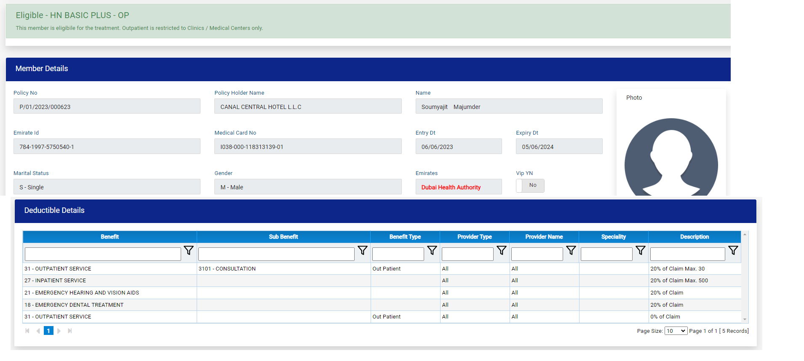Select page 1 in the pager
804x361 pixels.
click(x=48, y=331)
